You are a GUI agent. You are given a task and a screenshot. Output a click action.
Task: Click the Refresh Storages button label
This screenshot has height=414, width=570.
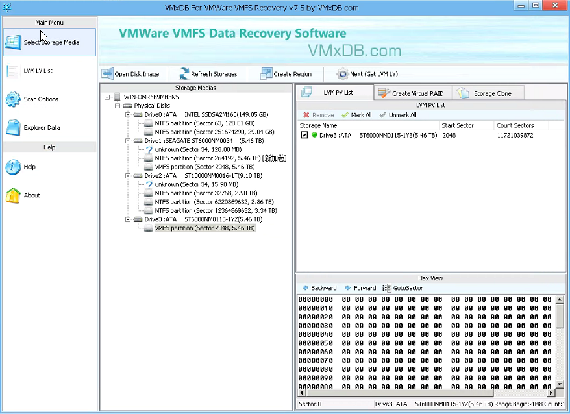[214, 74]
